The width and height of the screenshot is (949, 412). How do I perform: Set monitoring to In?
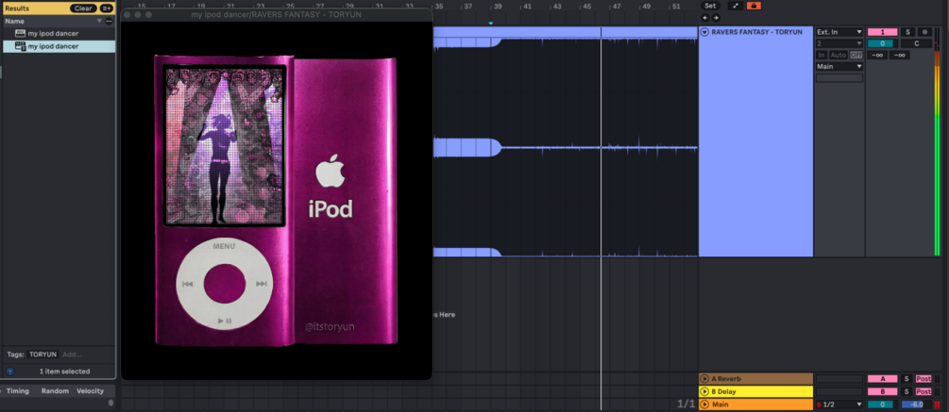[x=822, y=55]
